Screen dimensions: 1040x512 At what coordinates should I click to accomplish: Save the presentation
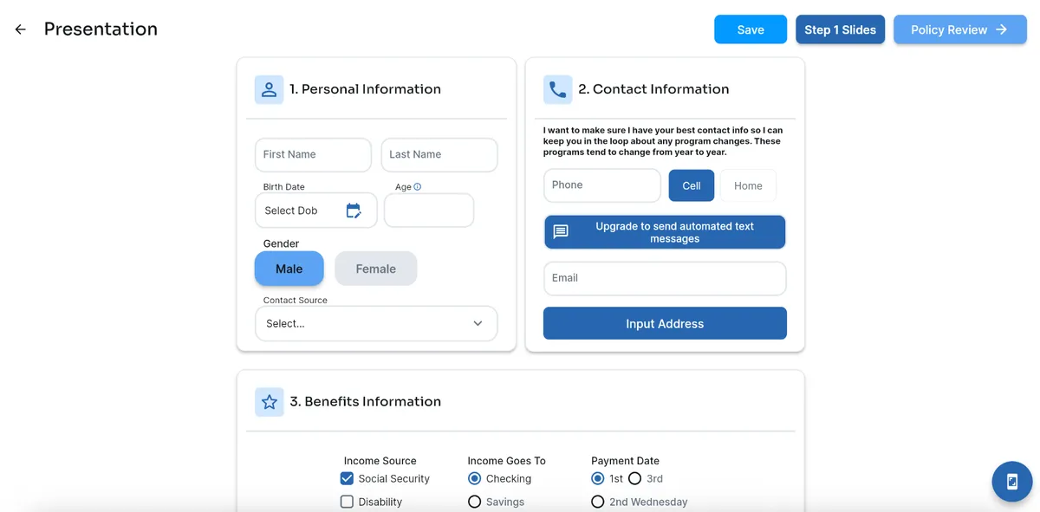[751, 29]
